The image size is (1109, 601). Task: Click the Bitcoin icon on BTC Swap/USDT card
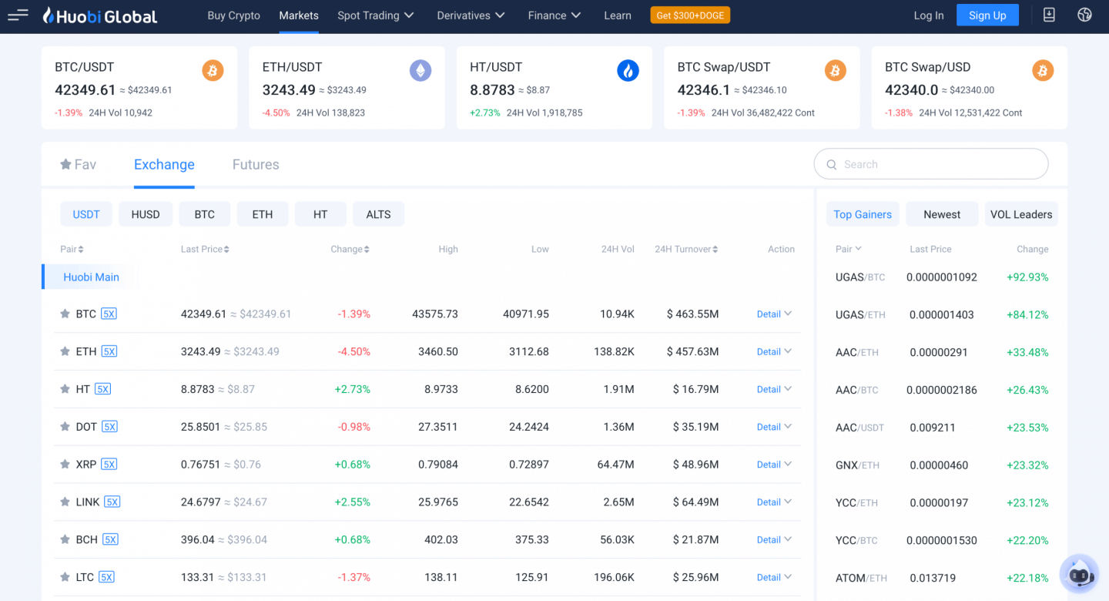tap(836, 71)
